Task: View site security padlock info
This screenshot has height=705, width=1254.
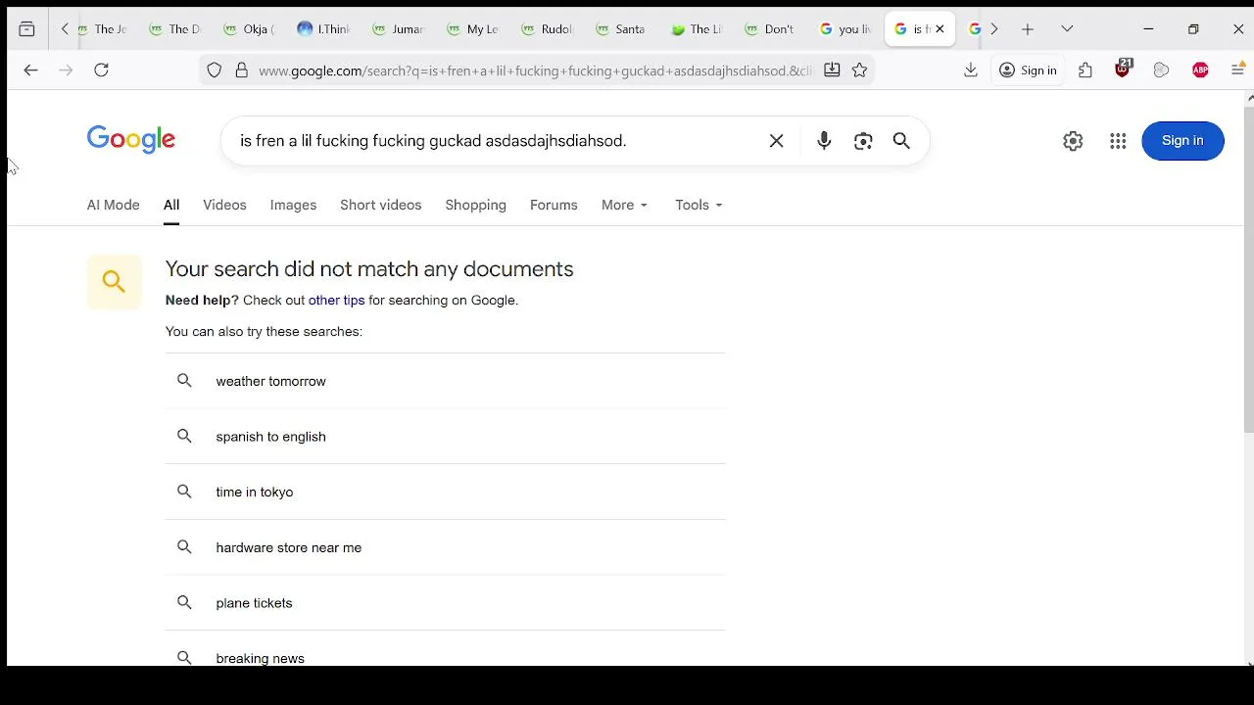Action: pos(241,70)
